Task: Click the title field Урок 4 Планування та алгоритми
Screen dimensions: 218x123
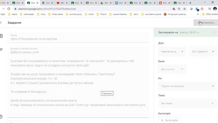Action: click(78, 38)
